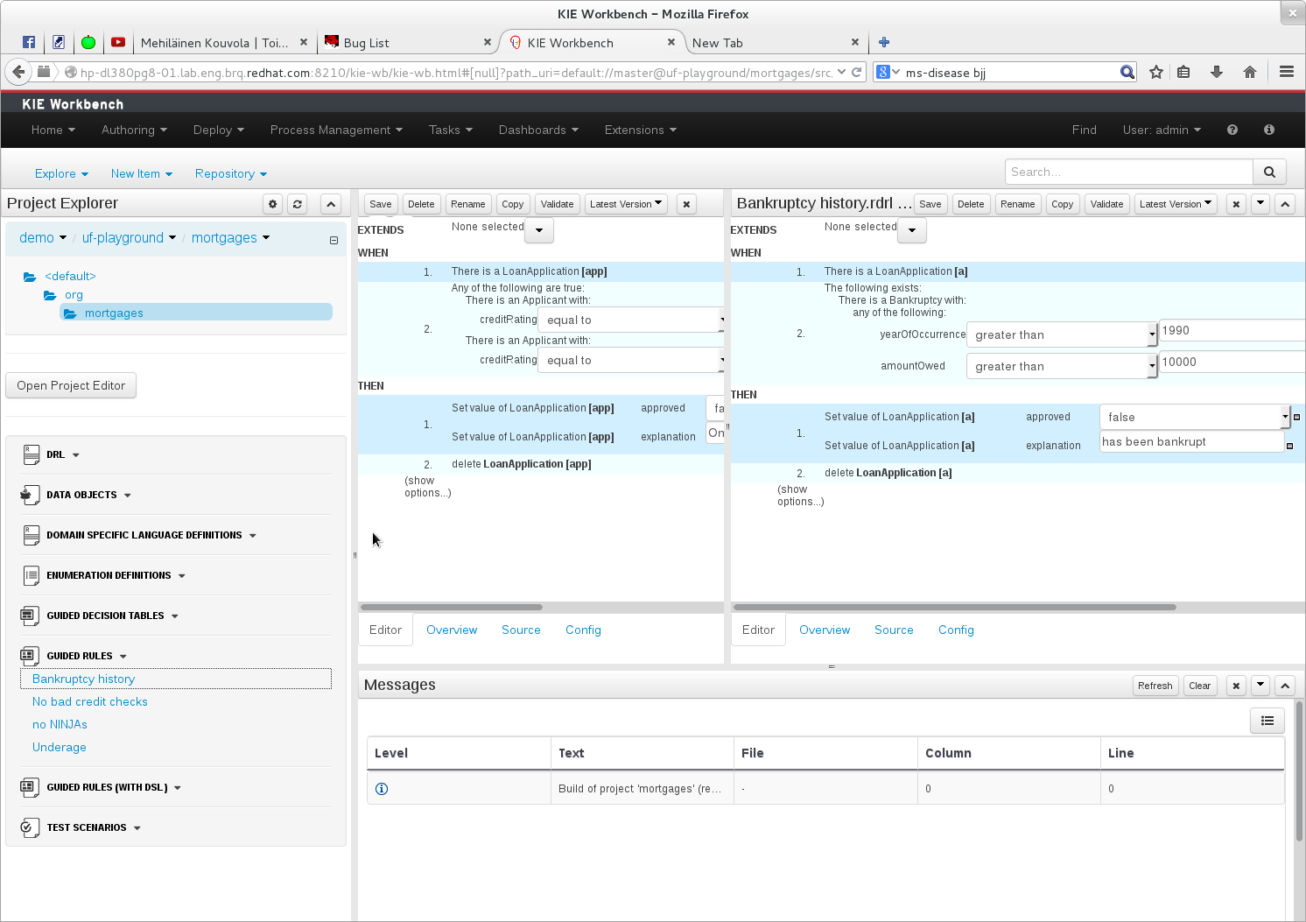Click the info level icon in message row
Screen dimensions: 1306x922
382,789
